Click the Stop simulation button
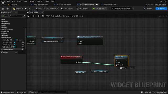Screen dimensions: 168x94 [x=100, y=9]
